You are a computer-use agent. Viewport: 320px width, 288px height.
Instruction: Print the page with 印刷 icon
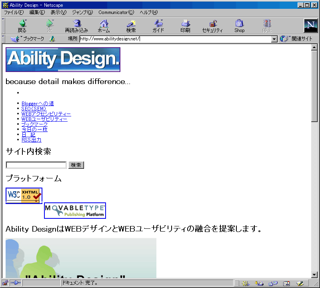pyautogui.click(x=185, y=26)
